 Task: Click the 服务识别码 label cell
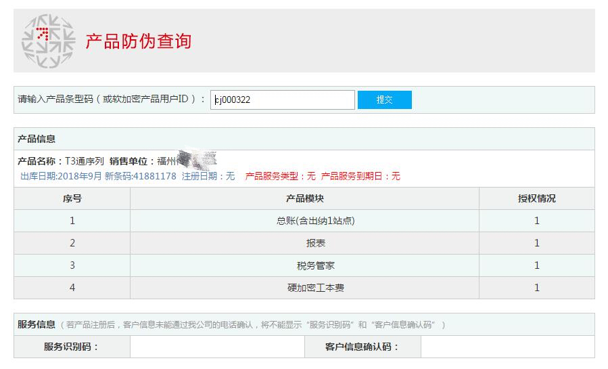(x=72, y=347)
